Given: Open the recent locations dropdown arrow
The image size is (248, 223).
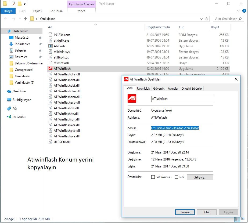Looking at the screenshot, I should pos(20,19).
